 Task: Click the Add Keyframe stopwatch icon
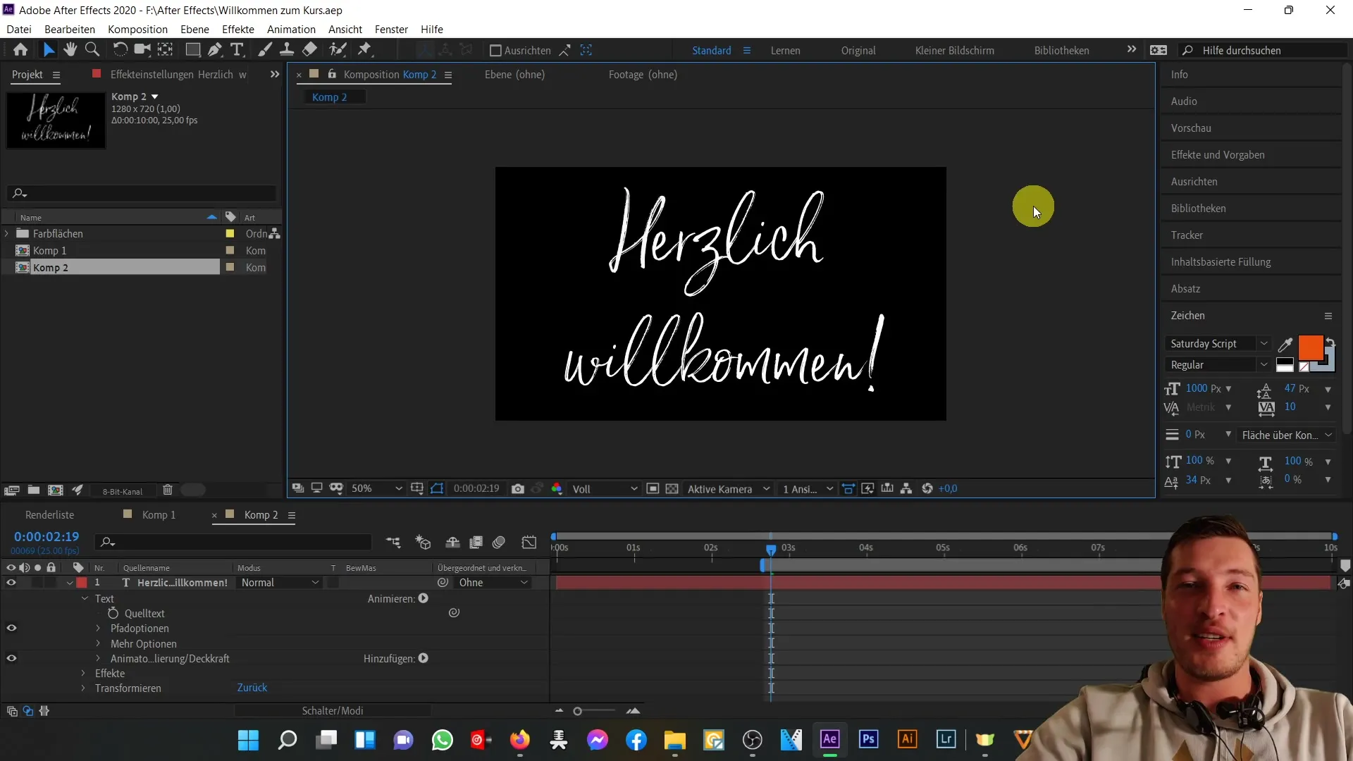tap(113, 613)
